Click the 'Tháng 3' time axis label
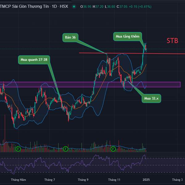Viewport: 185px width, 185px height. click(177, 180)
